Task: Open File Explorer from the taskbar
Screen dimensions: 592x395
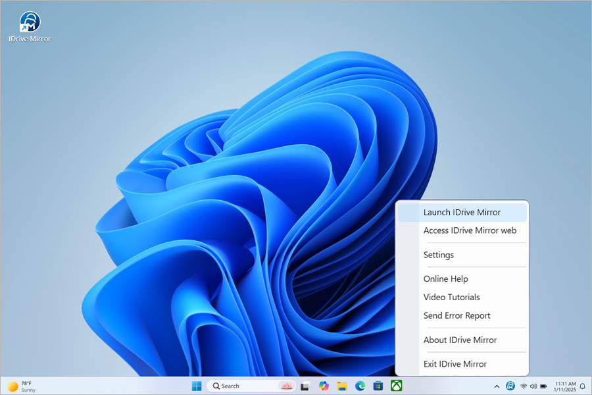Action: click(x=342, y=386)
